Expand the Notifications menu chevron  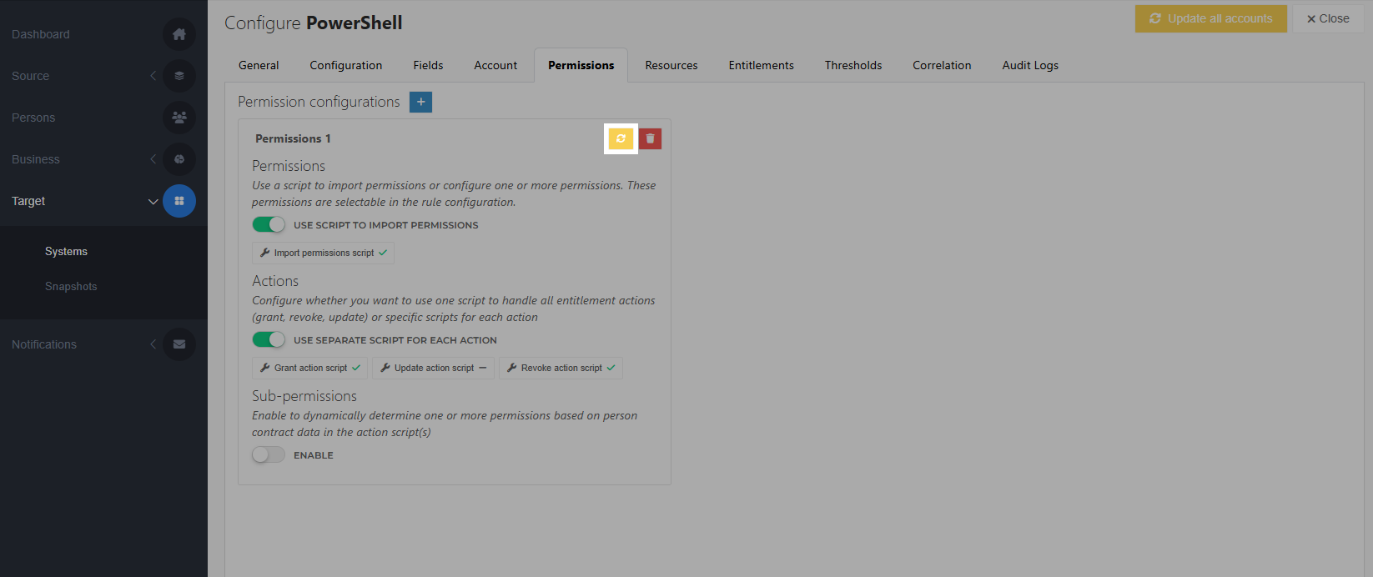coord(153,344)
